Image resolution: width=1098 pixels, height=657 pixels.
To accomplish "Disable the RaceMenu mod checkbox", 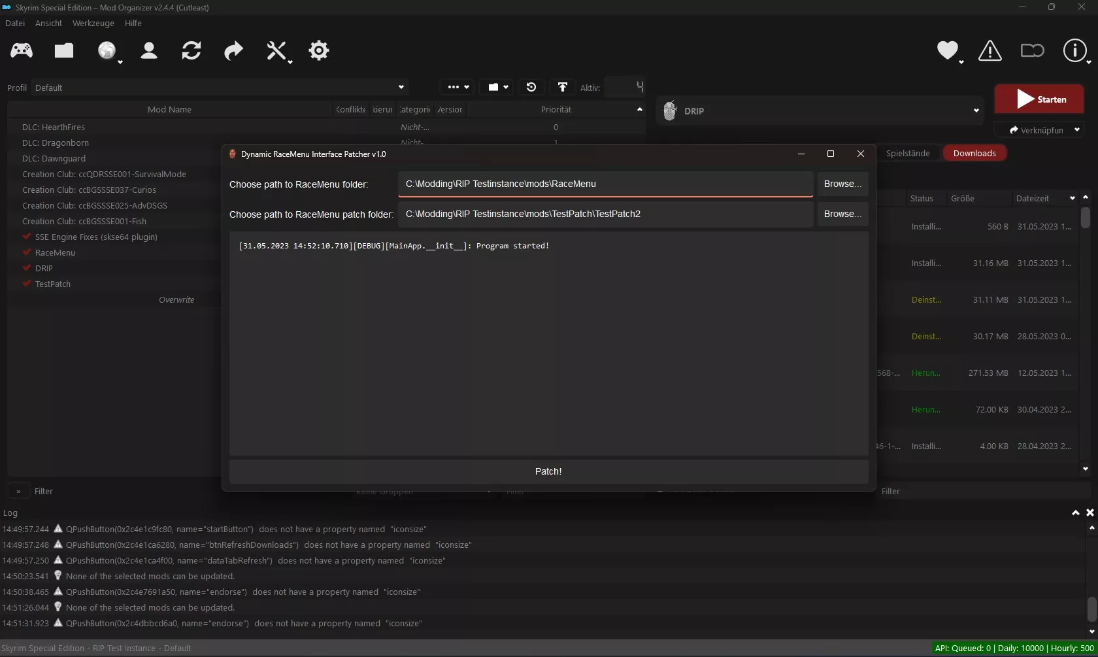I will pyautogui.click(x=27, y=252).
